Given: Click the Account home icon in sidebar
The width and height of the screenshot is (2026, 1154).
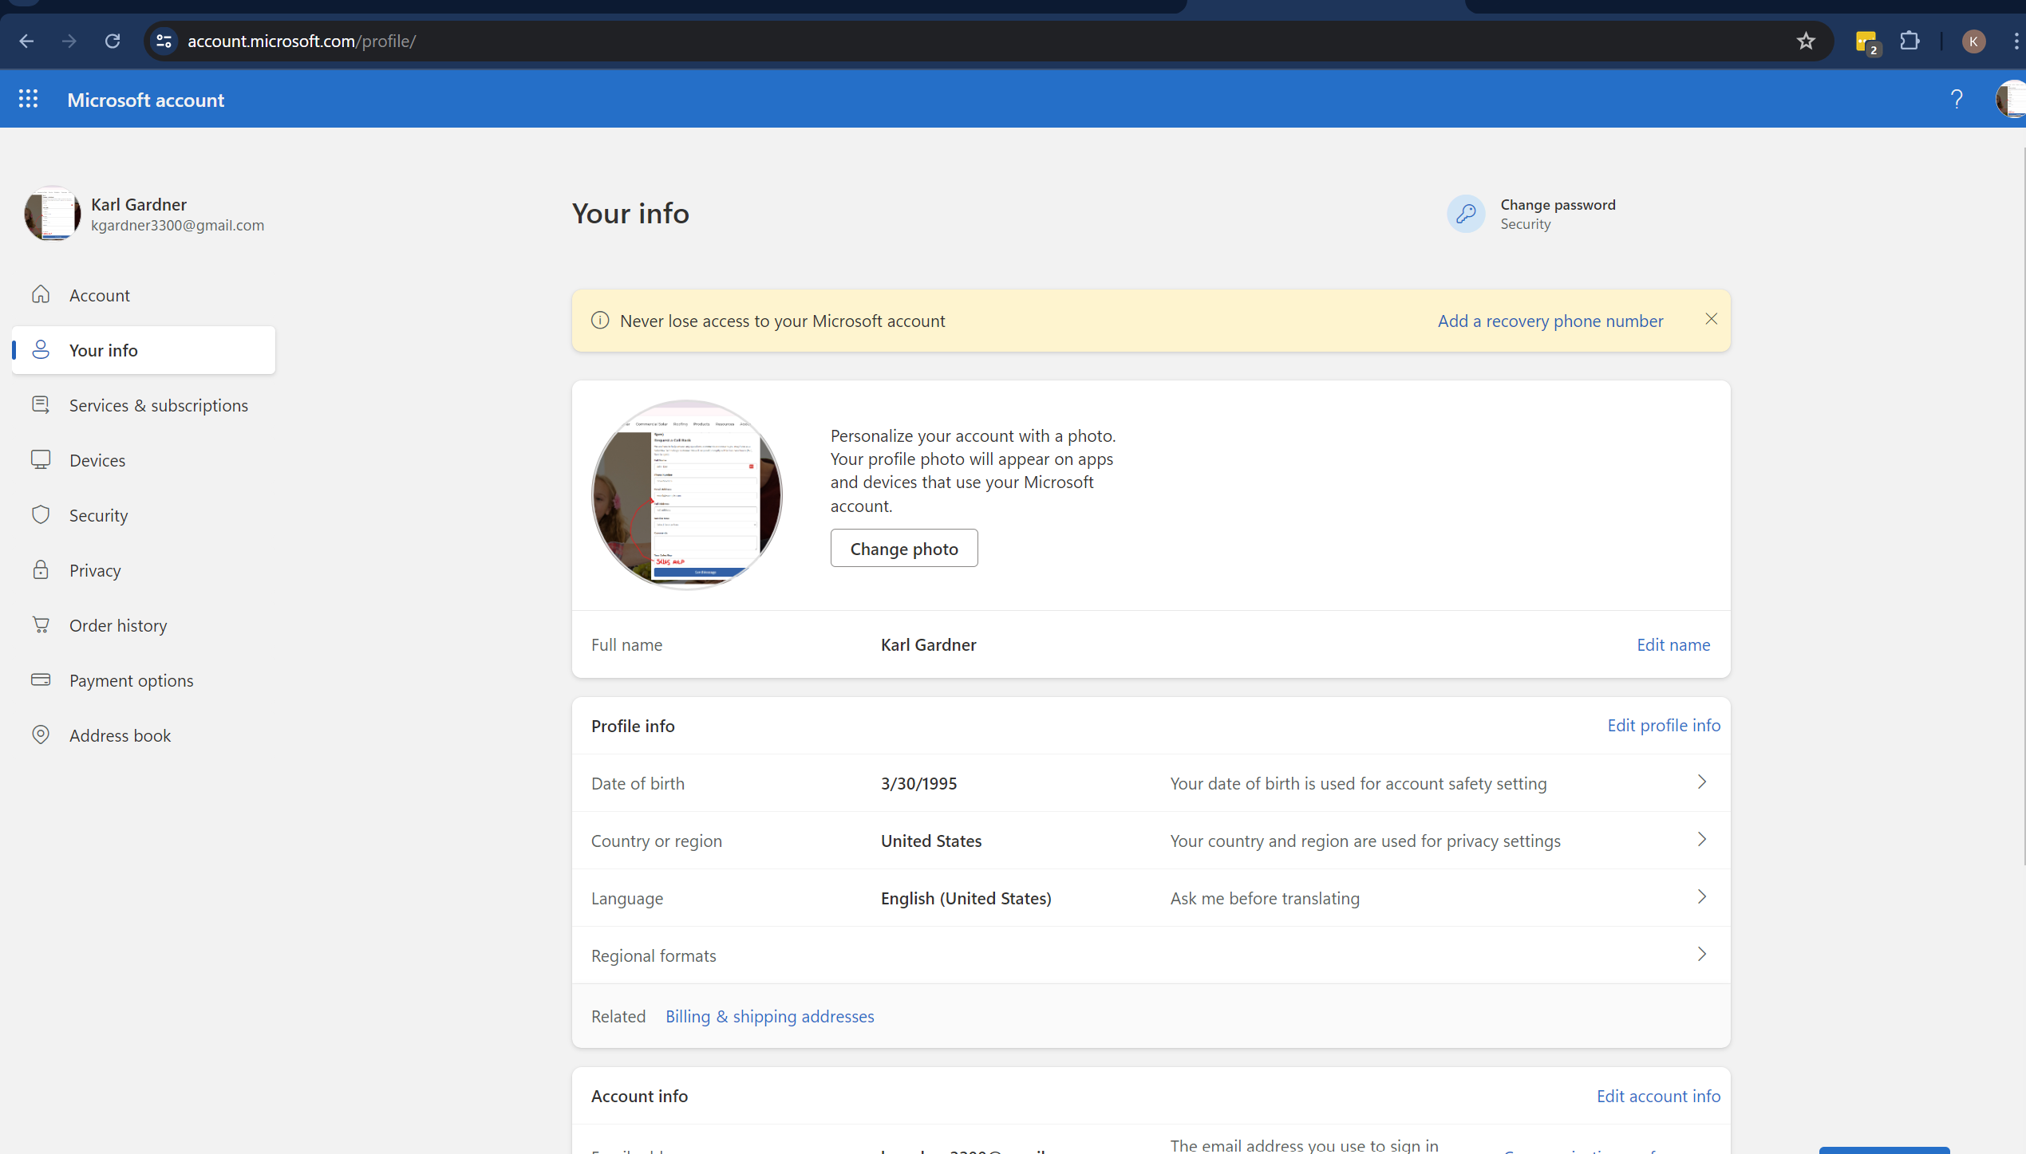Looking at the screenshot, I should (41, 295).
